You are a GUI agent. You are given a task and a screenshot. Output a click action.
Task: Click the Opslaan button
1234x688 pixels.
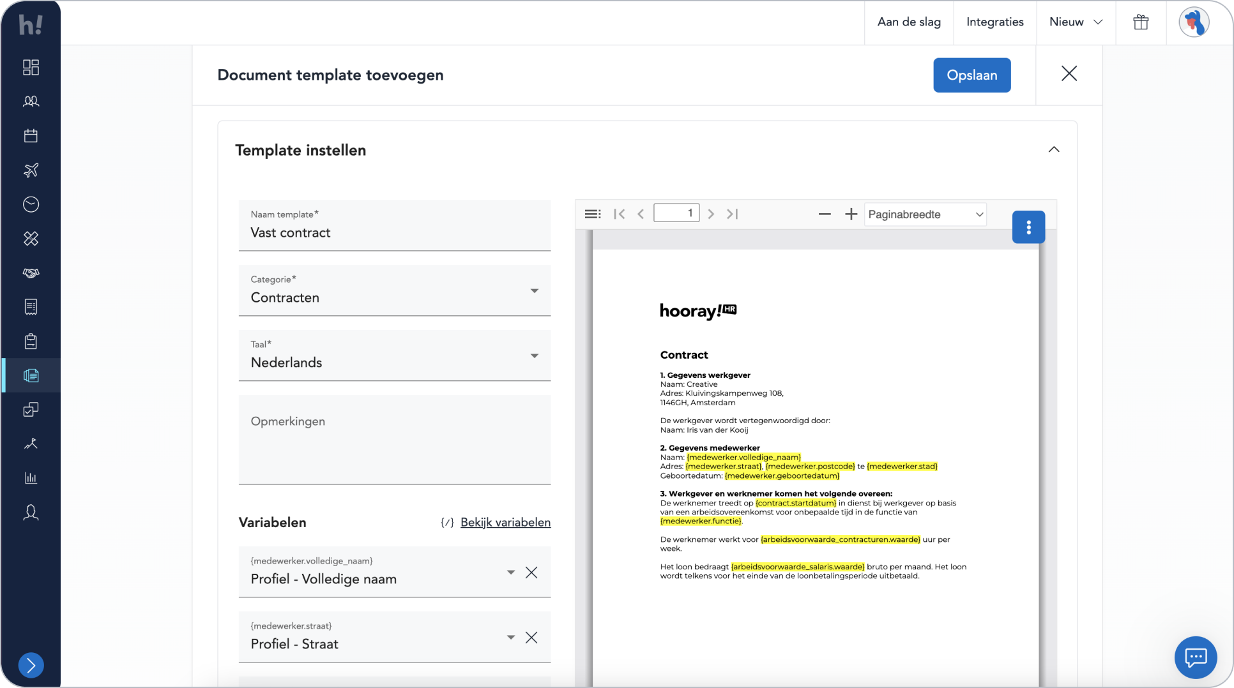pyautogui.click(x=971, y=75)
